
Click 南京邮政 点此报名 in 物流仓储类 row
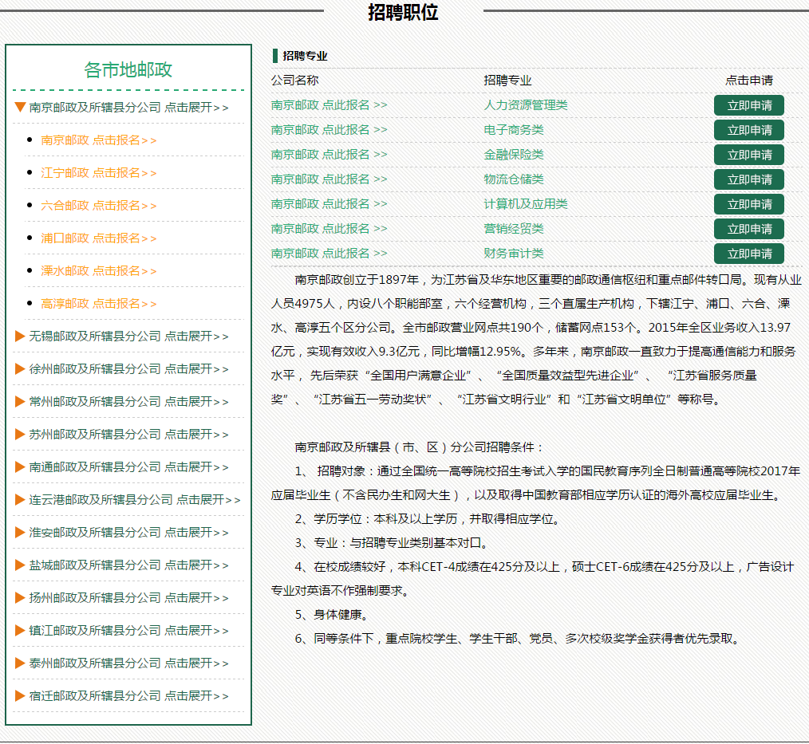click(x=330, y=179)
